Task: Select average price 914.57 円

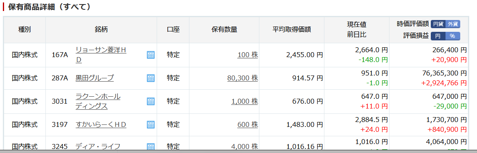Action: [x=308, y=78]
